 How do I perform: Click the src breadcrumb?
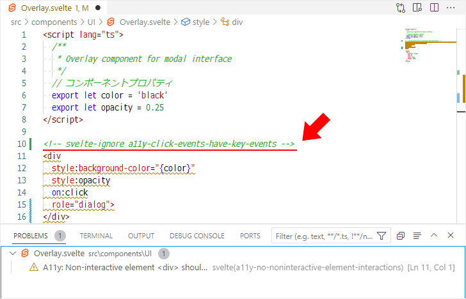[16, 22]
